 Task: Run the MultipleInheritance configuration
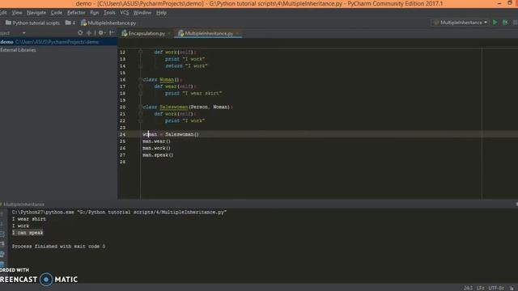pos(495,23)
